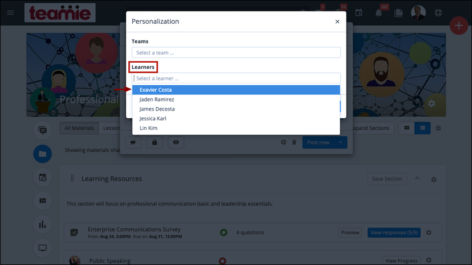Click the Save Section button
Image resolution: width=472 pixels, height=265 pixels.
(387, 179)
